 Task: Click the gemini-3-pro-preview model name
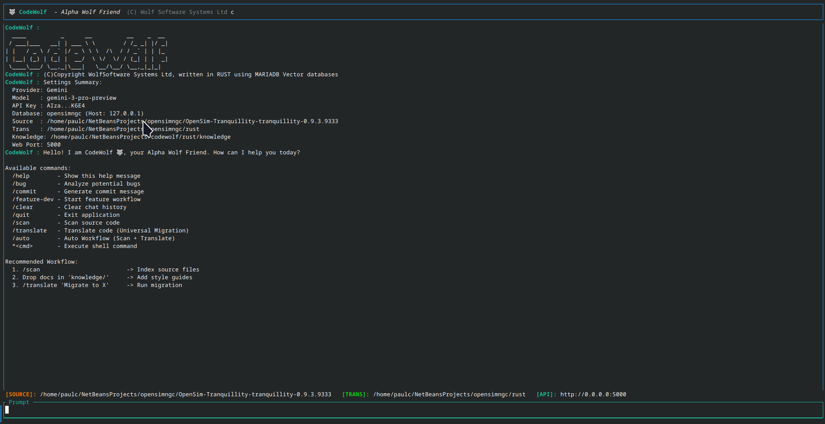82,98
